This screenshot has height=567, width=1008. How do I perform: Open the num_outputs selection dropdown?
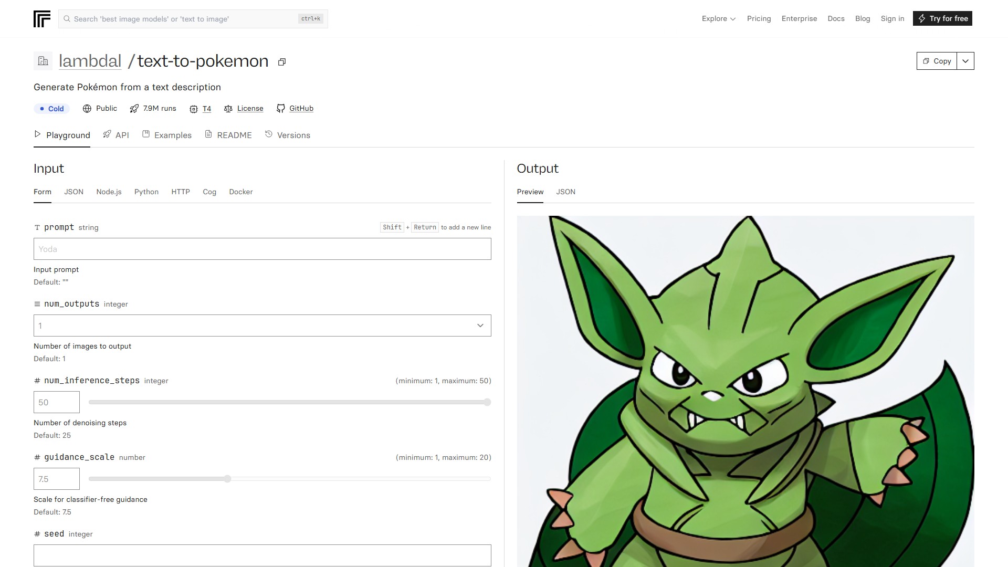pyautogui.click(x=262, y=325)
